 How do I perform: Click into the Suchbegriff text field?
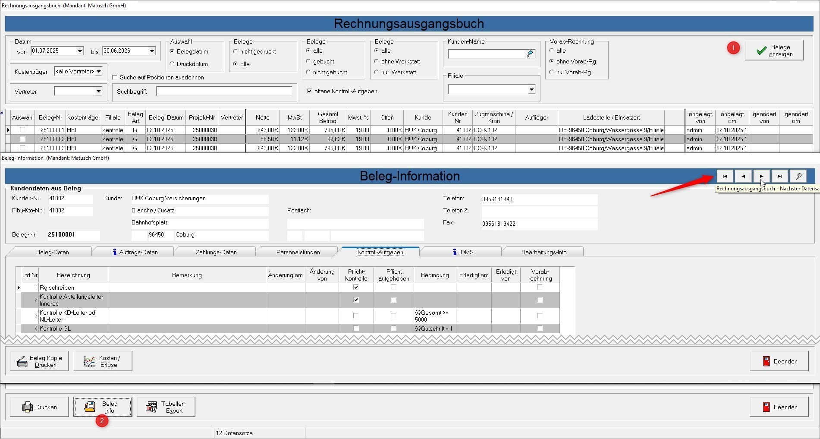point(224,92)
